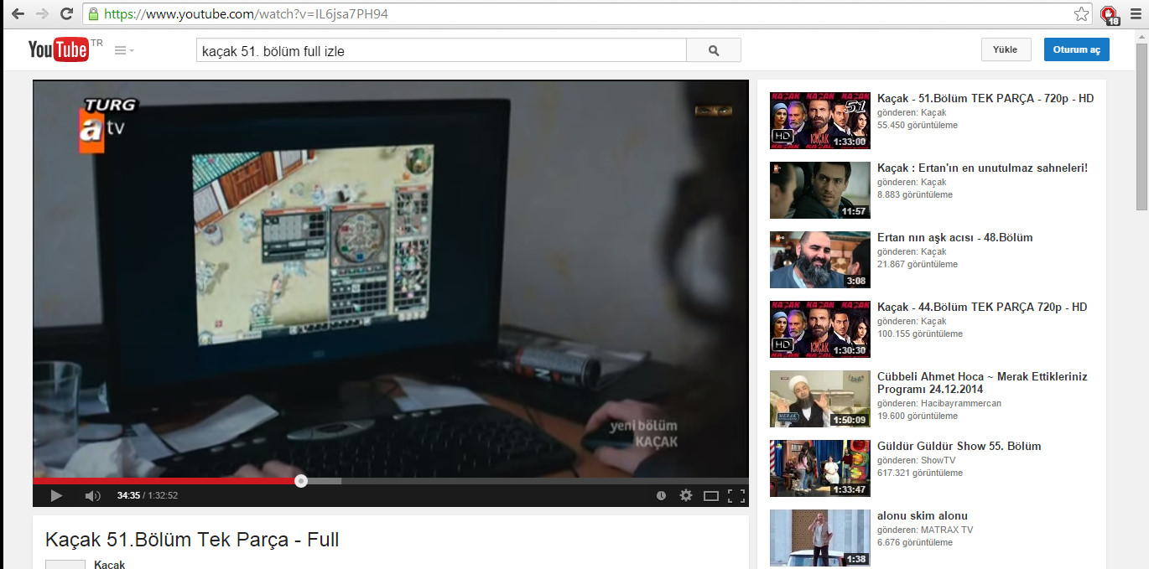Mute the video volume

click(92, 495)
